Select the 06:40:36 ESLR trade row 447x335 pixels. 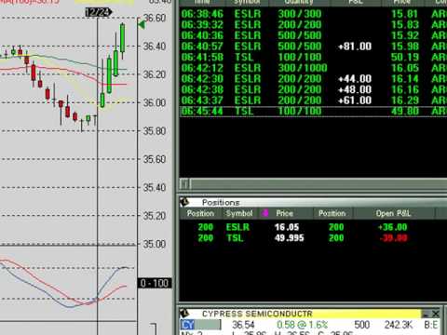click(x=313, y=35)
